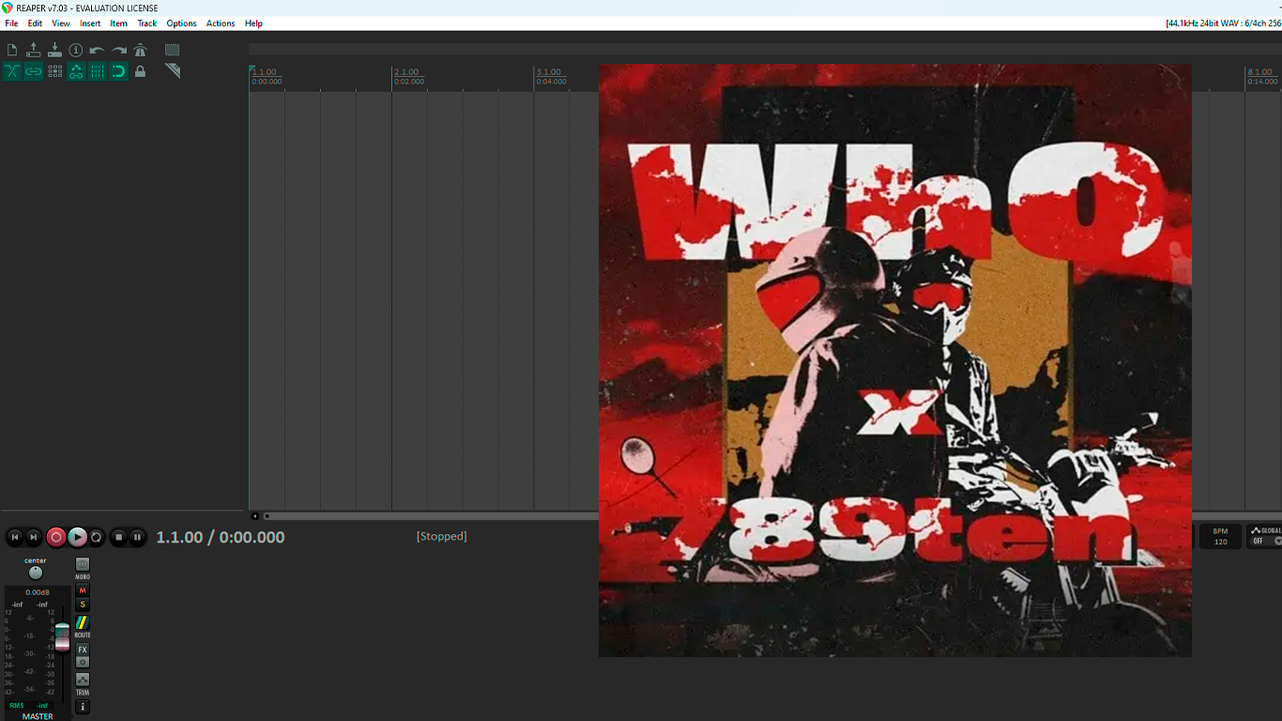Toggle master FX bypass power button
Screen dimensions: 1282x721
[x=83, y=662]
